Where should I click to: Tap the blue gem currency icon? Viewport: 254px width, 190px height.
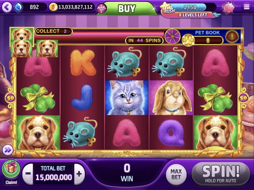pos(18,7)
